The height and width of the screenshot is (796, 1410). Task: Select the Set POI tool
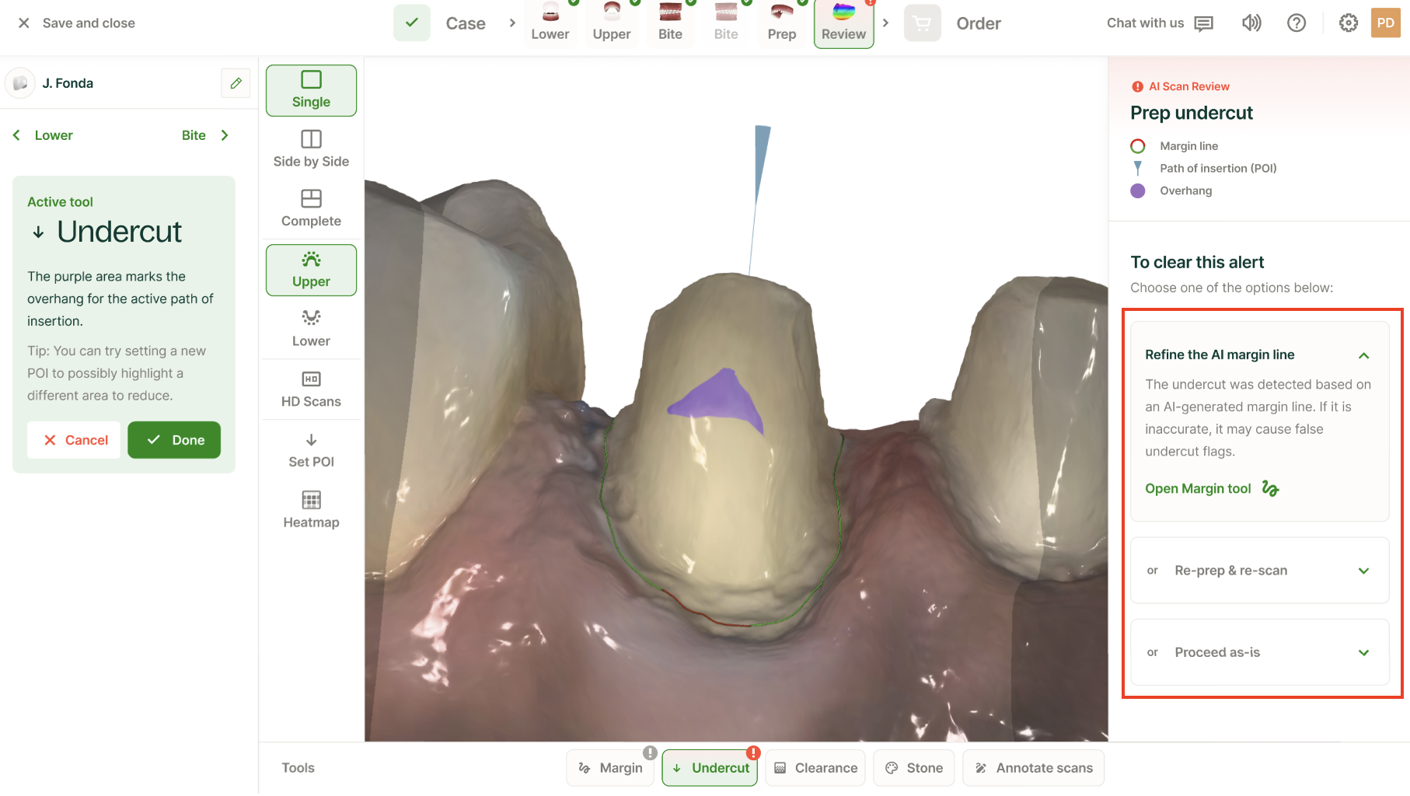tap(311, 451)
